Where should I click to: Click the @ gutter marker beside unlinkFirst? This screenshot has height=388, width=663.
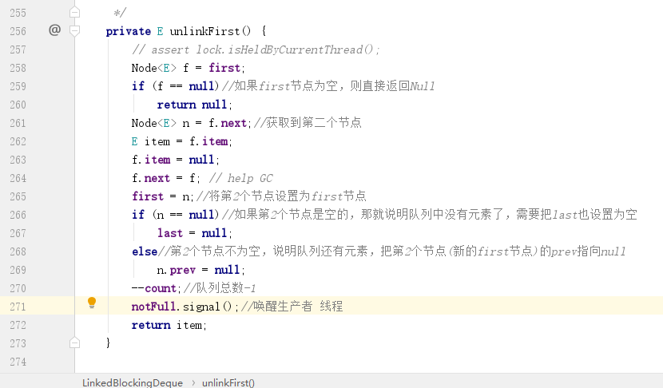coord(54,30)
